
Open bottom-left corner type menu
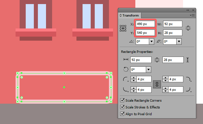[x=126, y=90]
